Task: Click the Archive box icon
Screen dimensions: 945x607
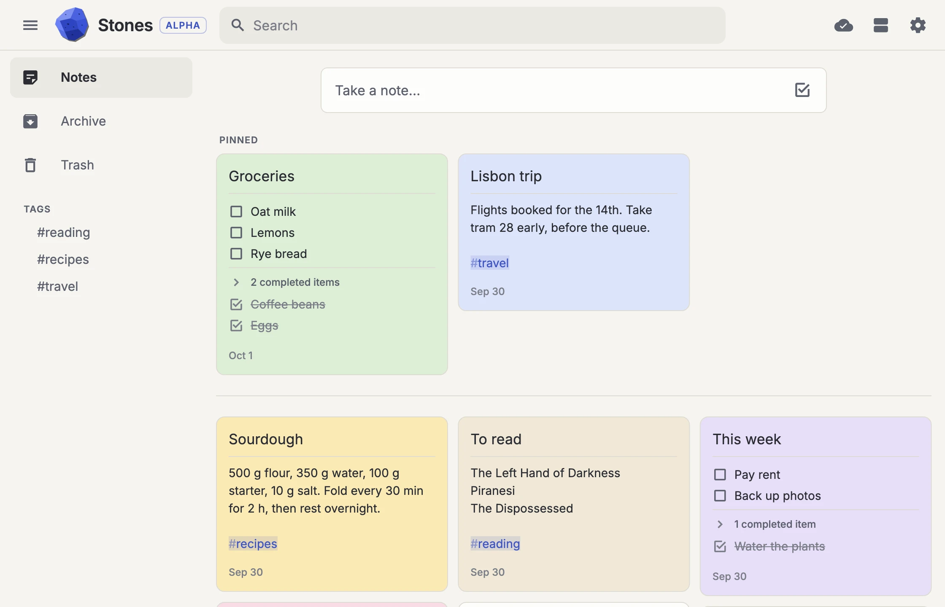Action: pyautogui.click(x=30, y=121)
